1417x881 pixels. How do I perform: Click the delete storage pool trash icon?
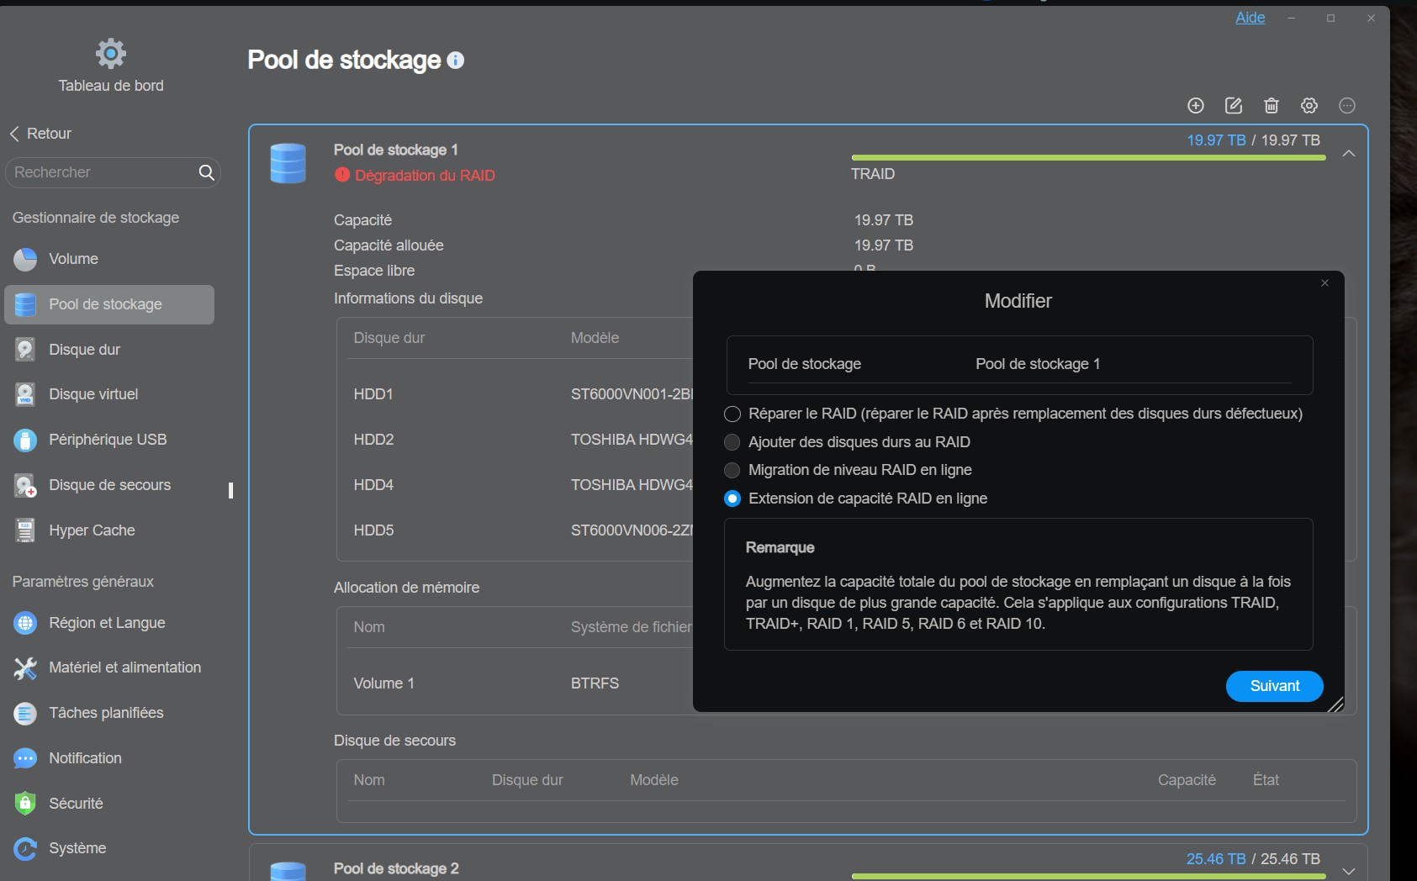1272,105
